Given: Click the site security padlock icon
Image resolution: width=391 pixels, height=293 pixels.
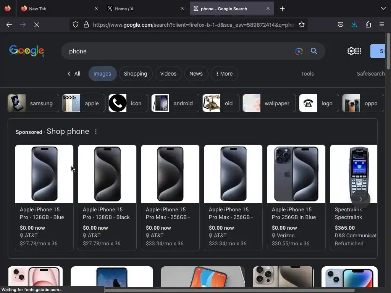Looking at the screenshot, I should pos(86,24).
